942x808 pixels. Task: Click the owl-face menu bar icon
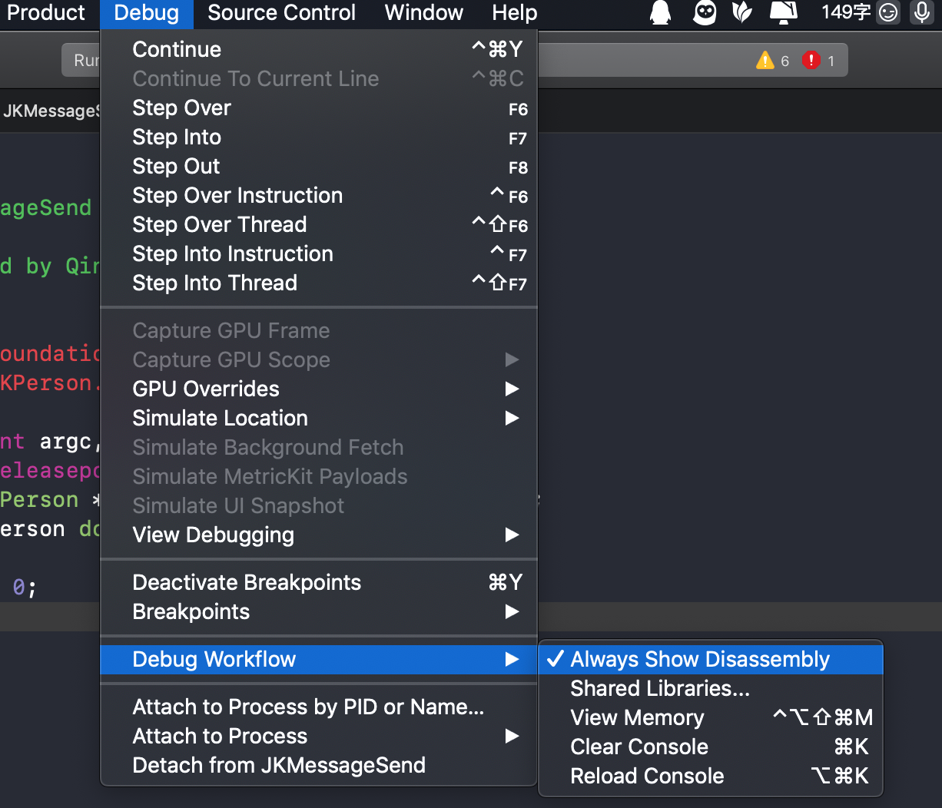[704, 12]
